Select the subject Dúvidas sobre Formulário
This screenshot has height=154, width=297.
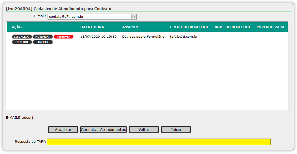(x=143, y=37)
